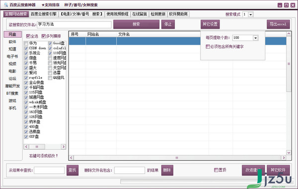The width and height of the screenshot is (298, 189).
Task: Select 网盘 category in sidebar
Action: click(x=12, y=34)
